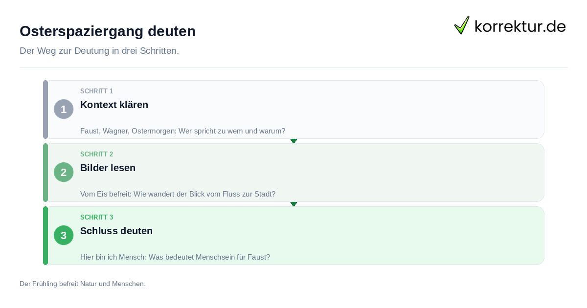The width and height of the screenshot is (587, 308).
Task: Click the green checkmark logo icon
Action: [x=462, y=25]
